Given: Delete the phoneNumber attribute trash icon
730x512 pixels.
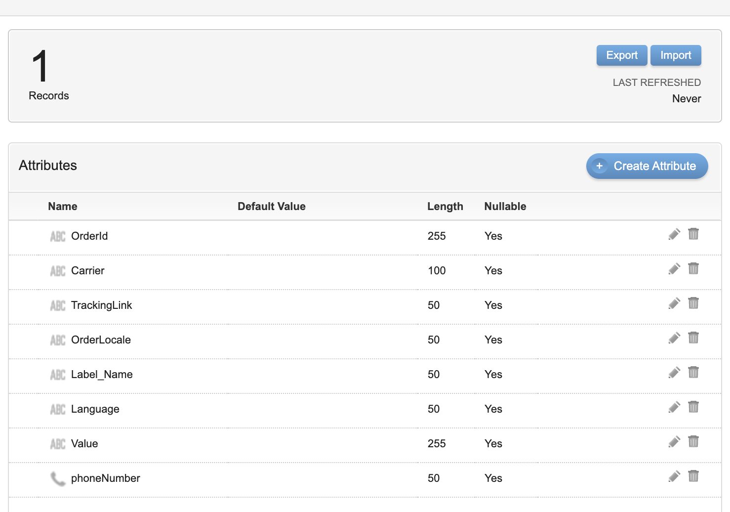Looking at the screenshot, I should (693, 476).
